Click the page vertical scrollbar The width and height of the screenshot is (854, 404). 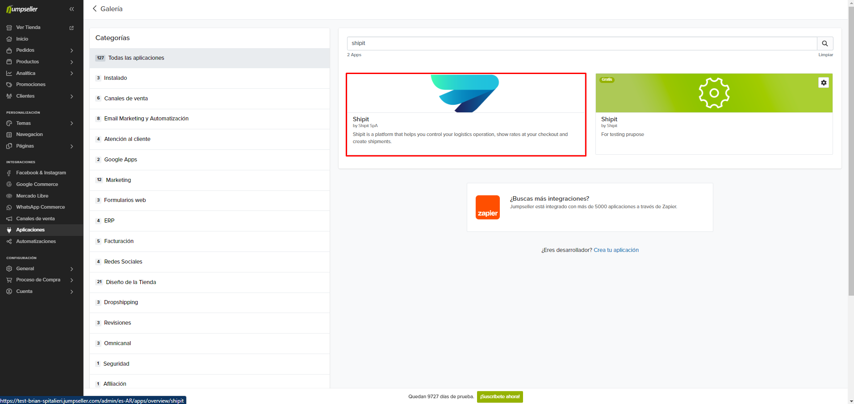click(x=851, y=152)
